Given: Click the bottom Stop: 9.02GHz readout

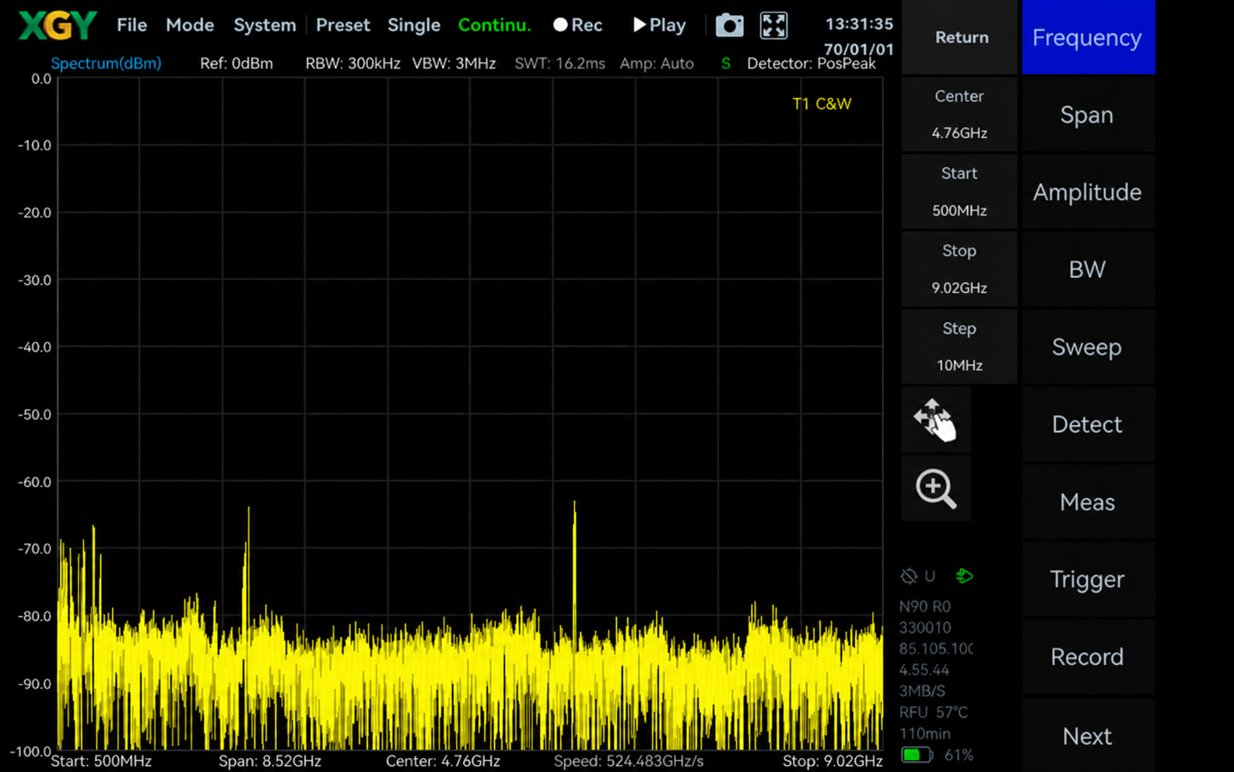Looking at the screenshot, I should click(x=833, y=761).
